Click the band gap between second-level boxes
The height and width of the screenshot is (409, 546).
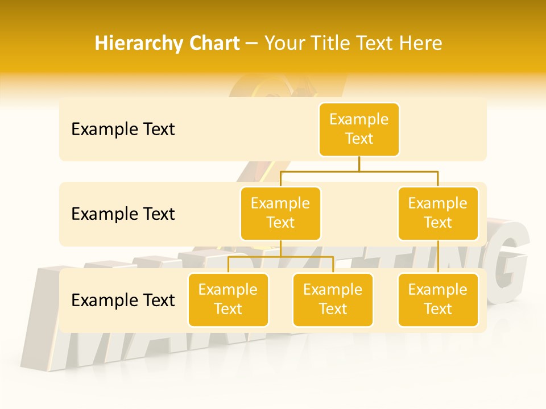point(359,216)
